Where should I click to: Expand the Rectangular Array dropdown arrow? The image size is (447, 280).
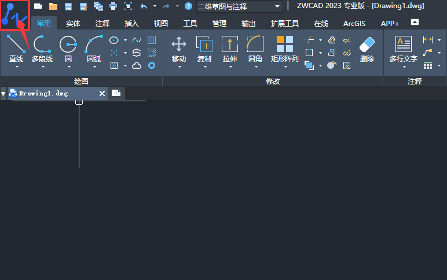285,67
